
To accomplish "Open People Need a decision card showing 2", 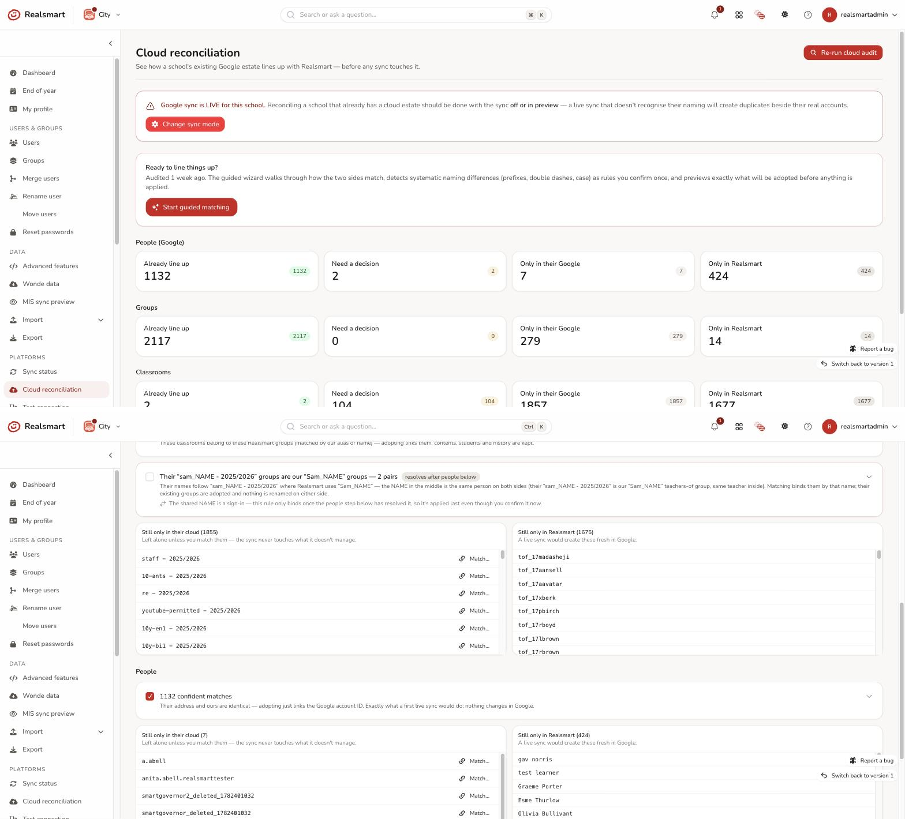I will pyautogui.click(x=415, y=271).
